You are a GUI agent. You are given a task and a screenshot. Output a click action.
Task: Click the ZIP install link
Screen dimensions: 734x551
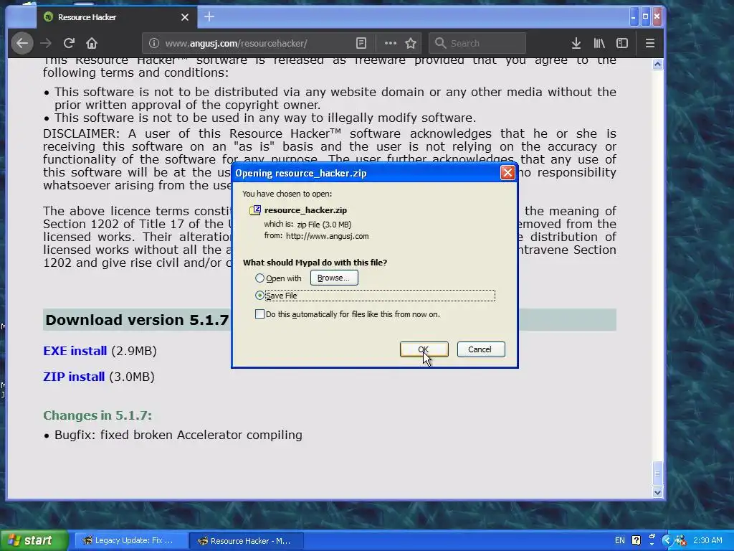pyautogui.click(x=74, y=377)
